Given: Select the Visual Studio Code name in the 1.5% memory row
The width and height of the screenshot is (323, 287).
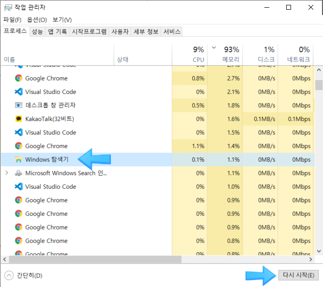Looking at the screenshot, I should pyautogui.click(x=51, y=133).
